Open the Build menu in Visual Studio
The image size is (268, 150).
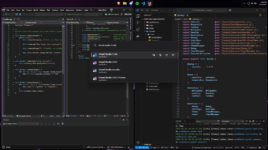pyautogui.click(x=36, y=10)
